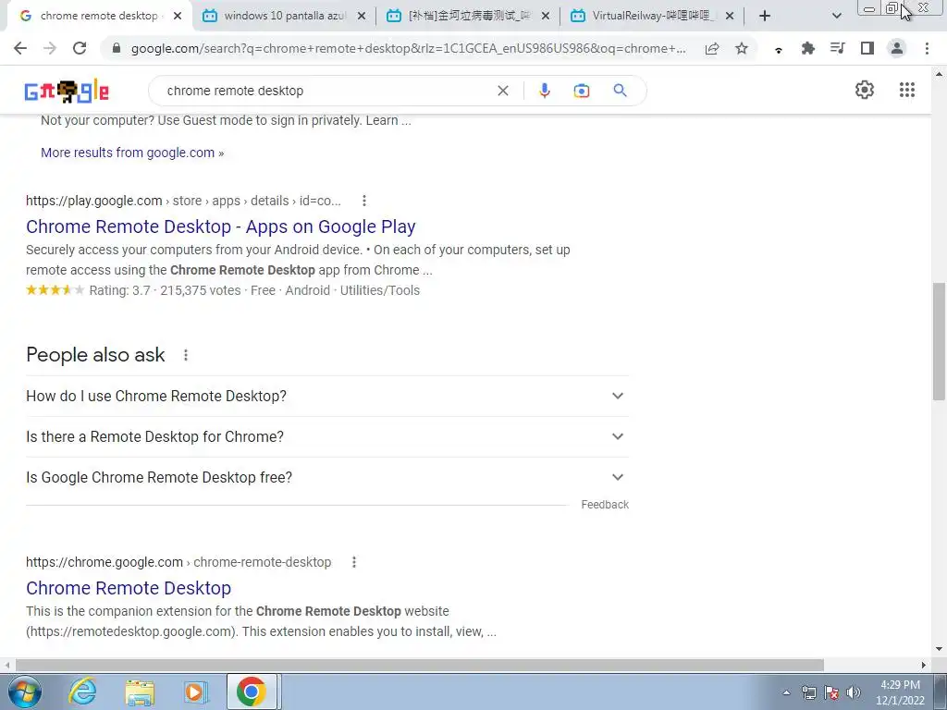947x710 pixels.
Task: Launch Internet Explorer from taskbar
Action: pos(82,692)
